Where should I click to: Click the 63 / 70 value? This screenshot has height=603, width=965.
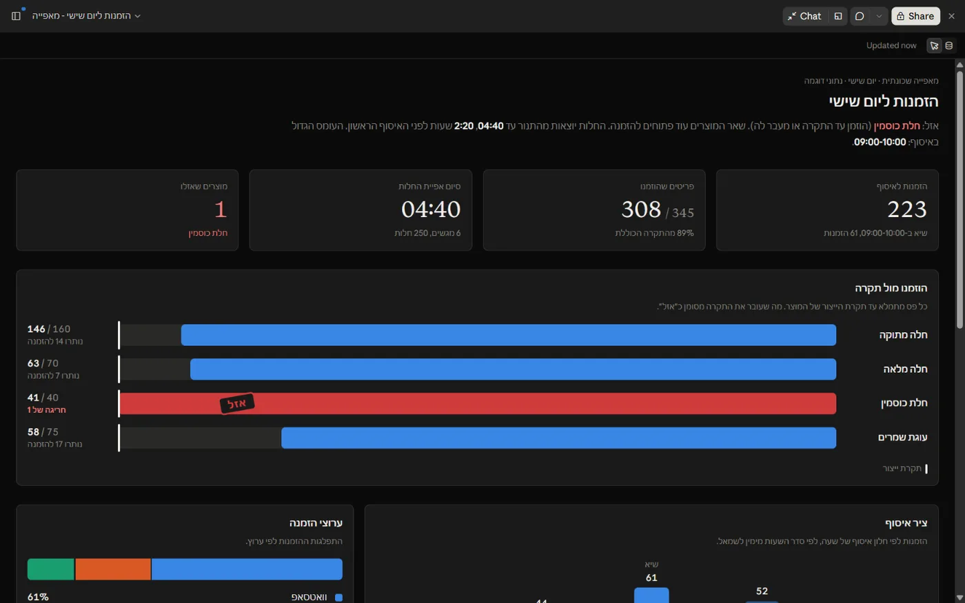coord(43,363)
